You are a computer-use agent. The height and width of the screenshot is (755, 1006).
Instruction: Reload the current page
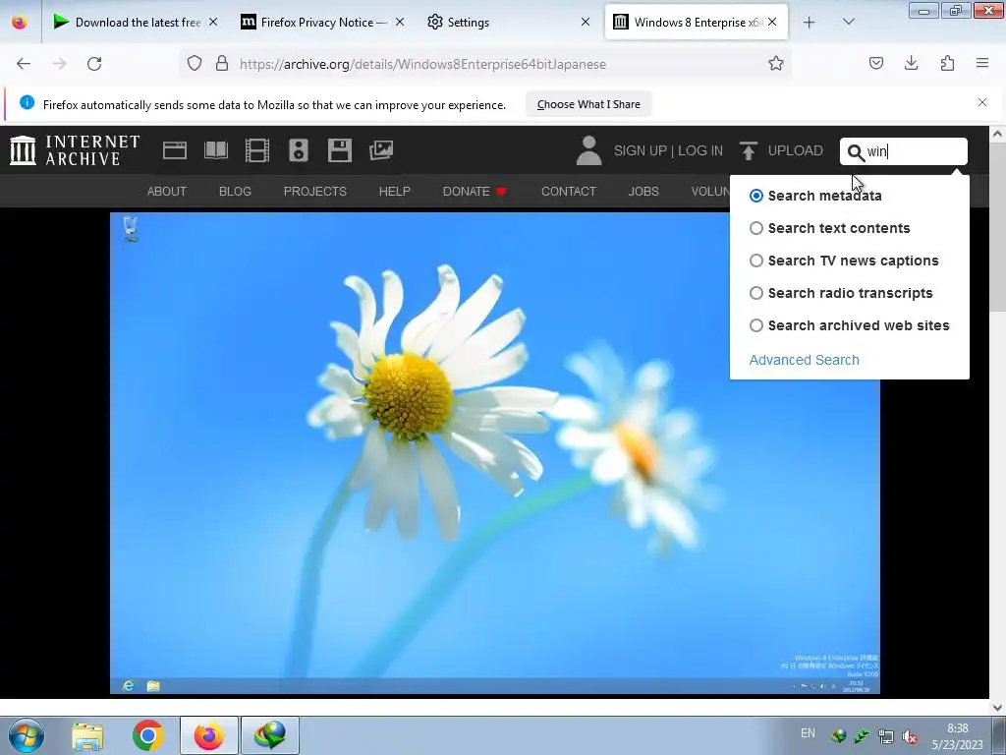(94, 64)
